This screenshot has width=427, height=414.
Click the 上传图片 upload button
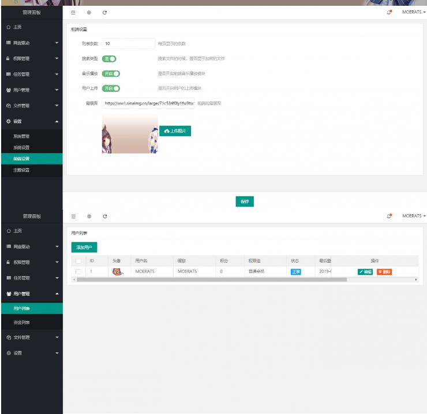pyautogui.click(x=175, y=131)
